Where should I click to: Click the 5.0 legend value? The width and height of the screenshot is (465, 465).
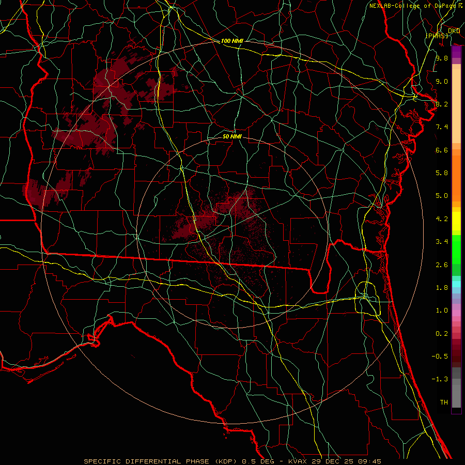tap(442, 196)
